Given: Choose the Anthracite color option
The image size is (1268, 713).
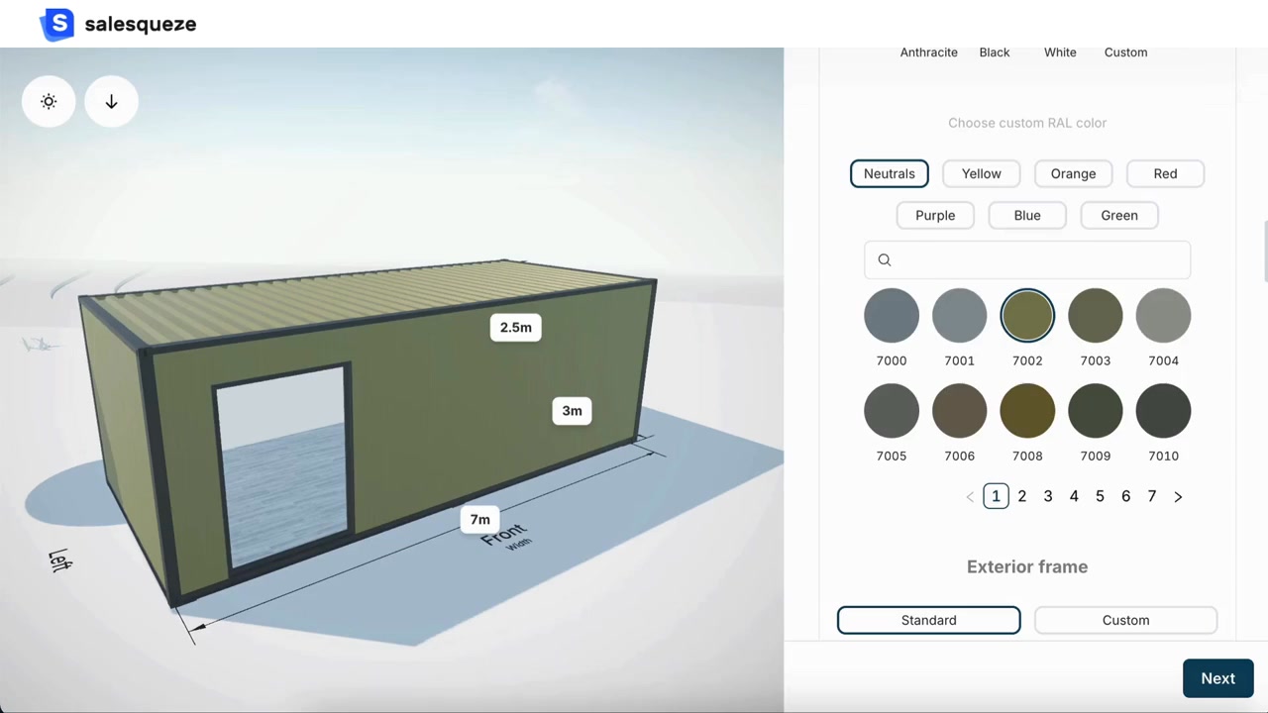Looking at the screenshot, I should 928,52.
